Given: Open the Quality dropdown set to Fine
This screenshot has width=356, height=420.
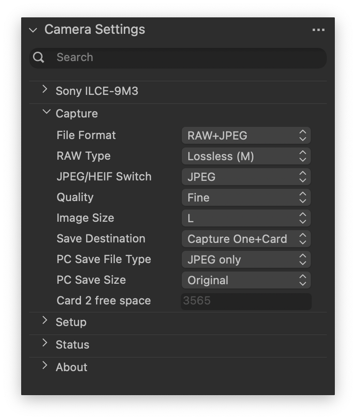Looking at the screenshot, I should [246, 198].
